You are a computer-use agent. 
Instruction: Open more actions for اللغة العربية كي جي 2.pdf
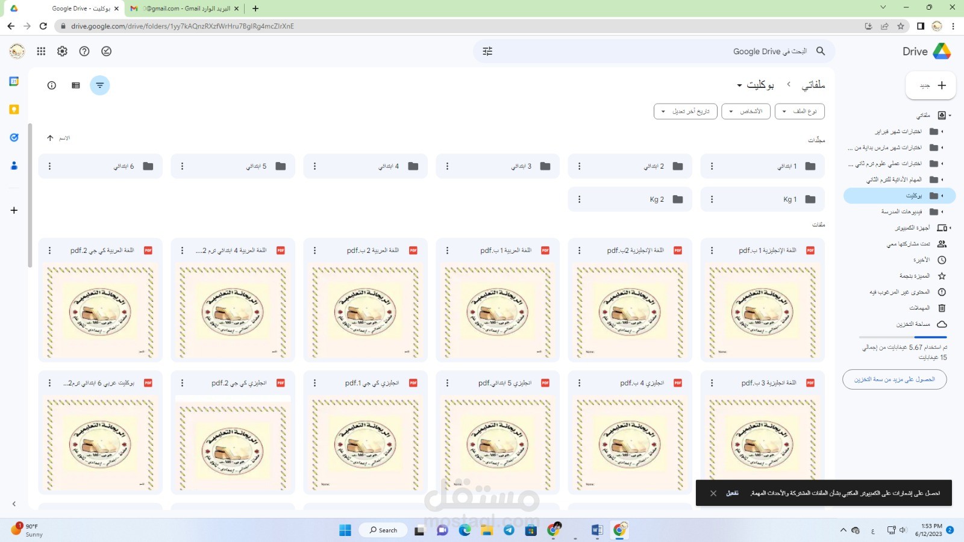click(50, 251)
